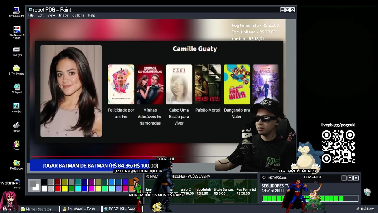Launch the Notepad desktop icon
378x213 pixels.
coord(17,88)
